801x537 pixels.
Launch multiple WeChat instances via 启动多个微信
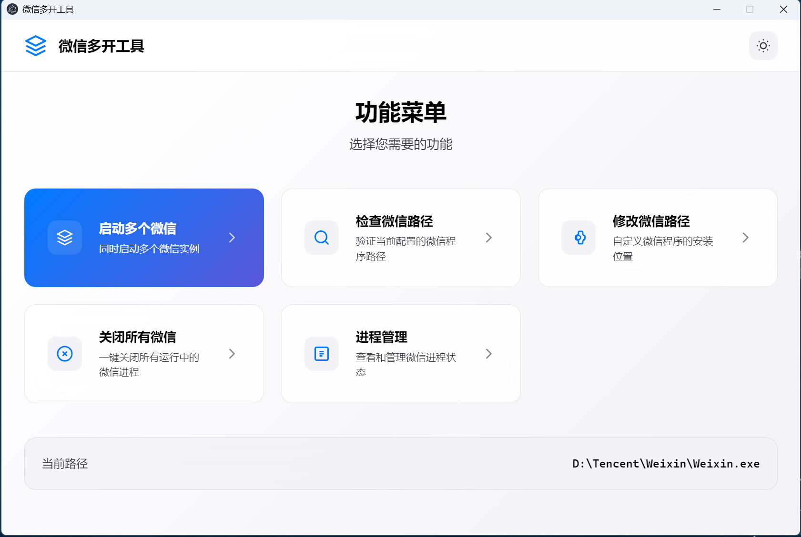point(144,238)
